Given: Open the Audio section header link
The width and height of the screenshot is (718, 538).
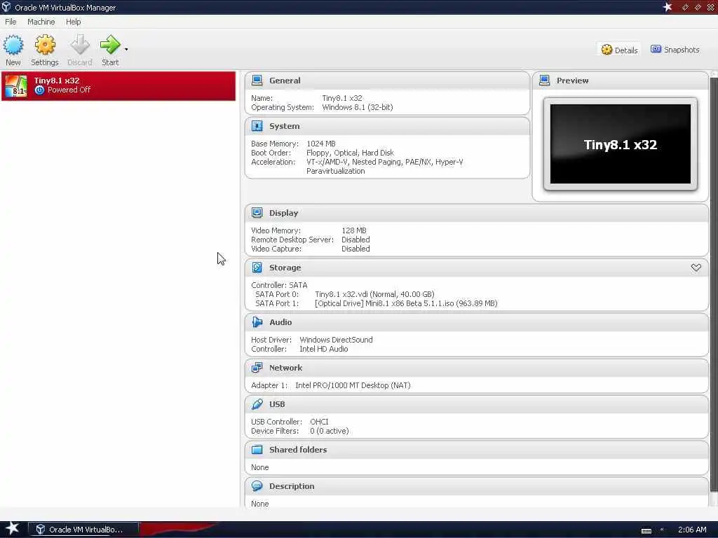Looking at the screenshot, I should point(280,322).
